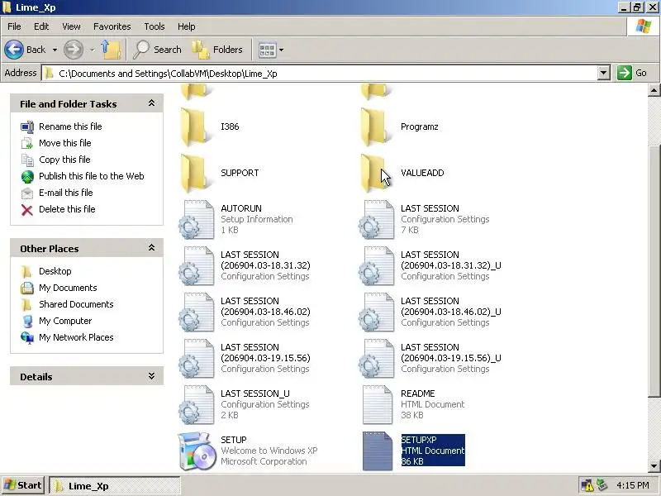Select the Programz folder icon

click(x=375, y=126)
